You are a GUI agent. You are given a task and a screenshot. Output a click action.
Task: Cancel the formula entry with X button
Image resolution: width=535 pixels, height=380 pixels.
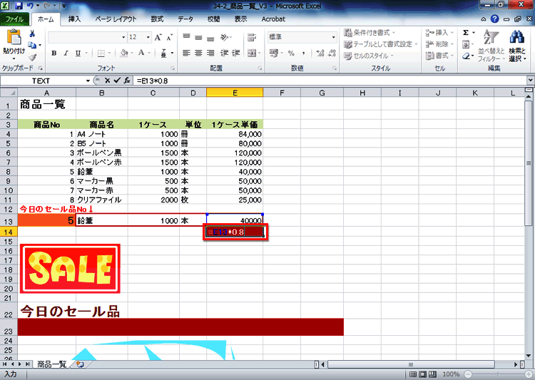point(108,81)
